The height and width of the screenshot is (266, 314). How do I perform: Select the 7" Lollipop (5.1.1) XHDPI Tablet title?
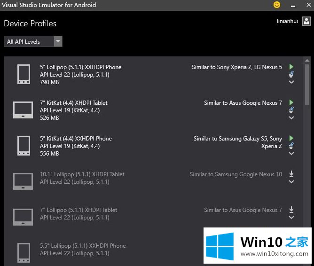(78, 210)
